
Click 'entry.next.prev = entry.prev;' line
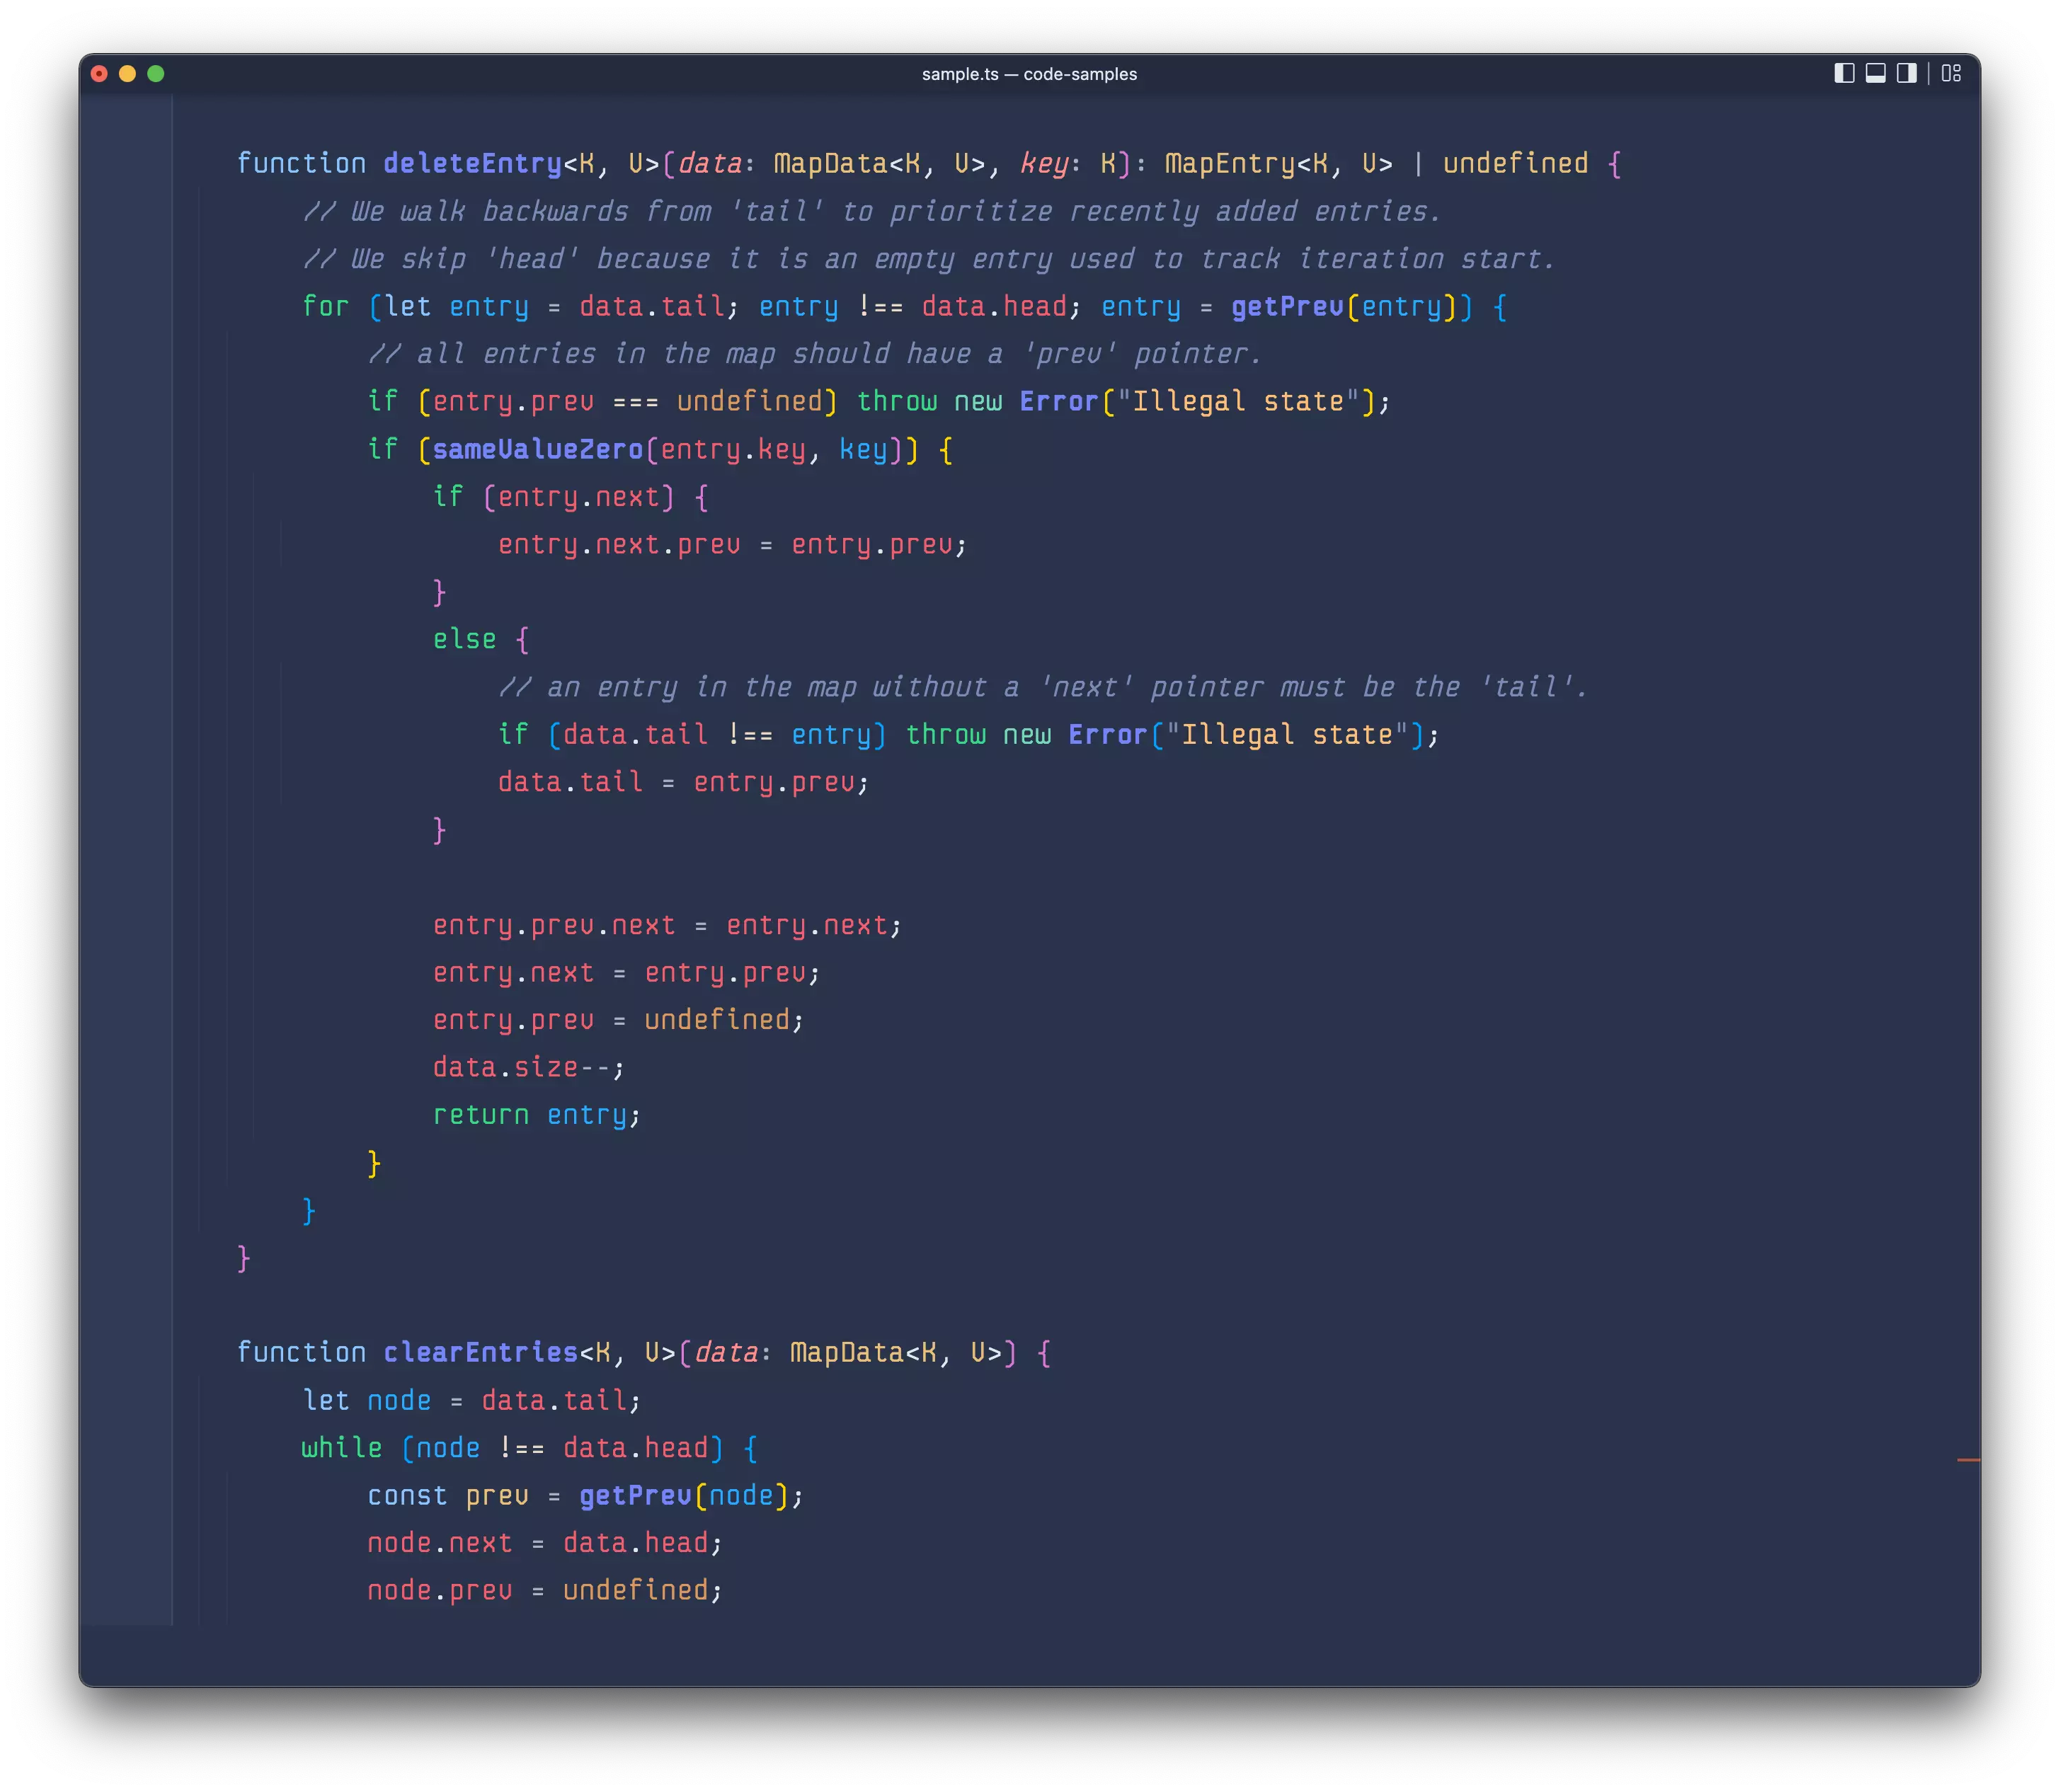point(732,544)
